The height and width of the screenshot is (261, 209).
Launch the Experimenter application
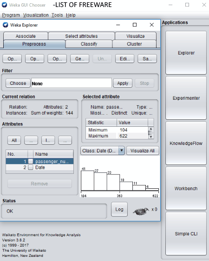186,98
